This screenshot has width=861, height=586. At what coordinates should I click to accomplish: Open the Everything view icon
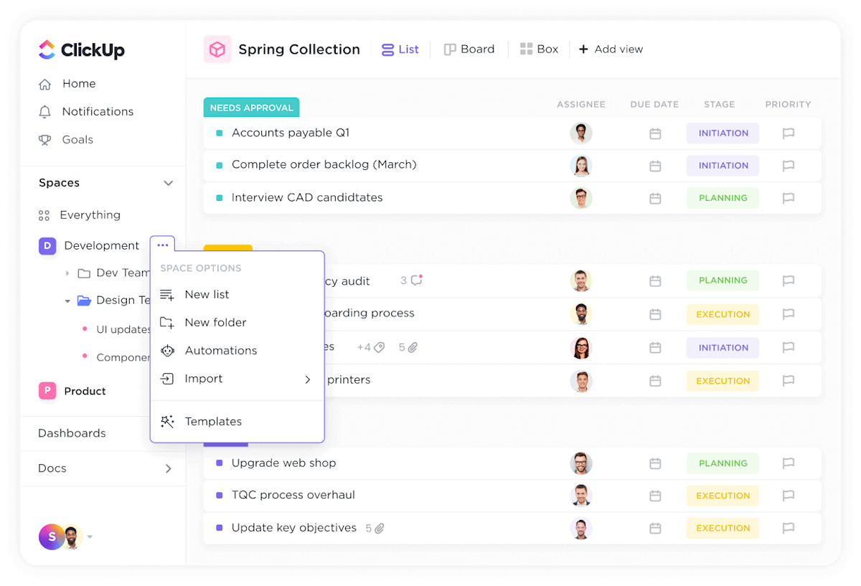coord(45,214)
